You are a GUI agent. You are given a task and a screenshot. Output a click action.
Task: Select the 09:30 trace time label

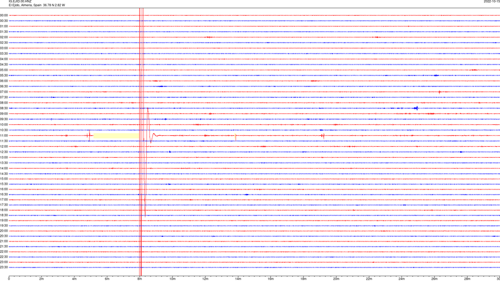[4, 119]
